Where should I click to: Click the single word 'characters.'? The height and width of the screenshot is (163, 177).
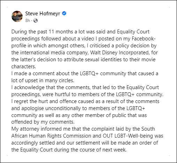24,67
